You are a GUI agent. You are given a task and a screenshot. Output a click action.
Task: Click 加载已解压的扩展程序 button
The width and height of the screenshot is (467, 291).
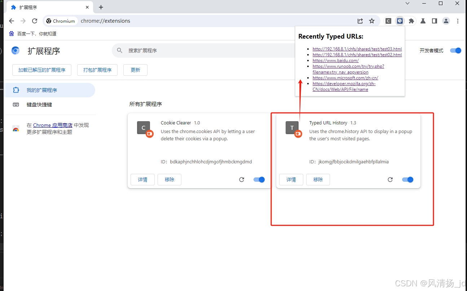point(42,70)
